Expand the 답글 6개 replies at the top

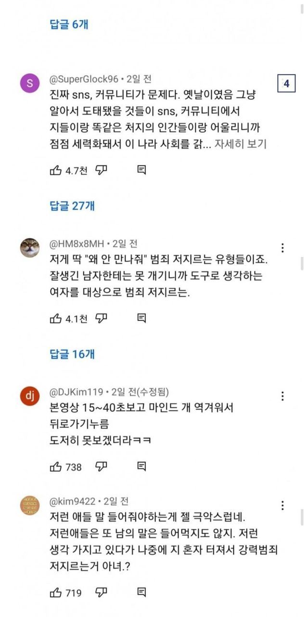pos(69,24)
